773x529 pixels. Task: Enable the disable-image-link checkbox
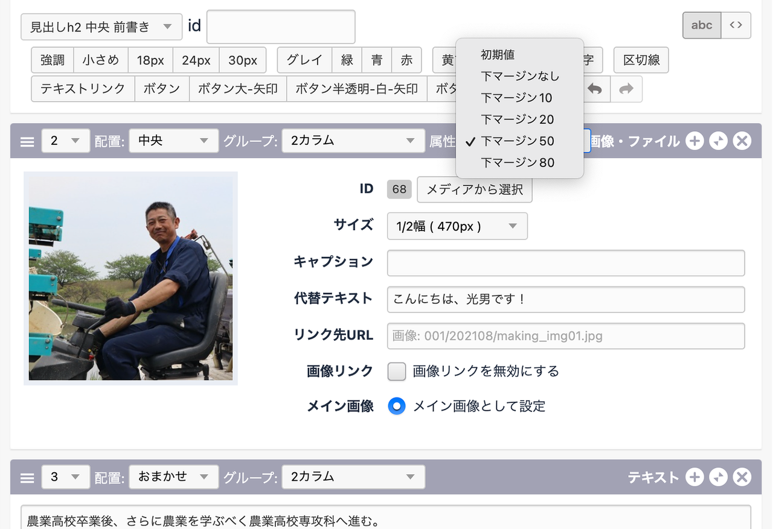coord(397,371)
